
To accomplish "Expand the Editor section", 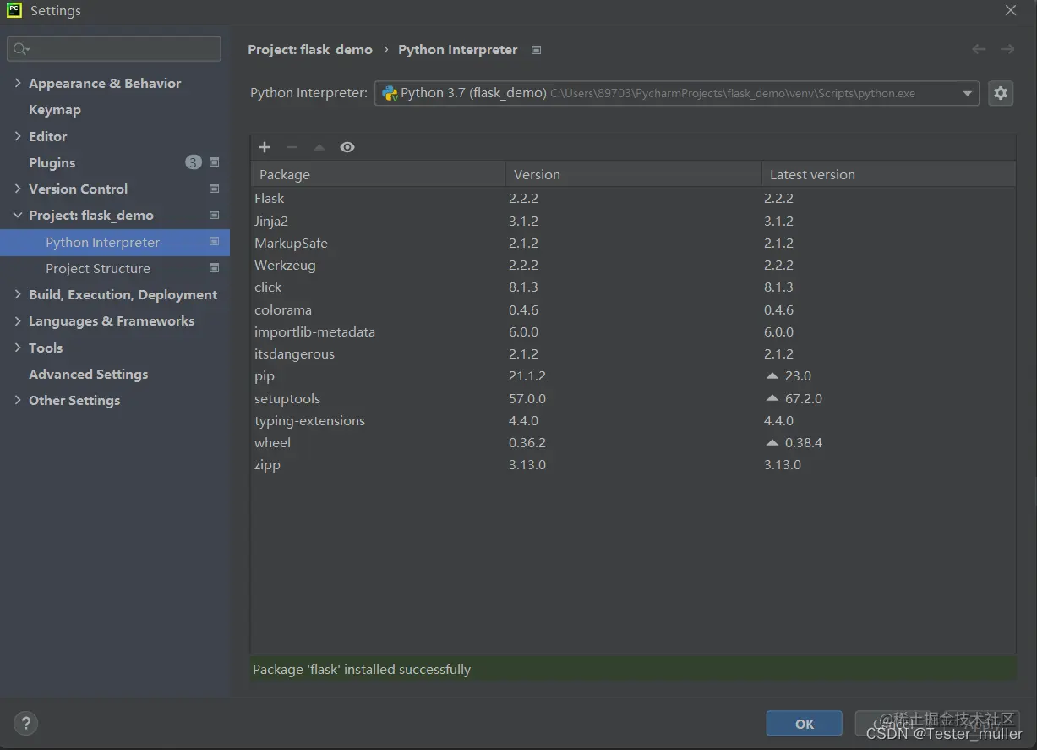I will coord(18,136).
